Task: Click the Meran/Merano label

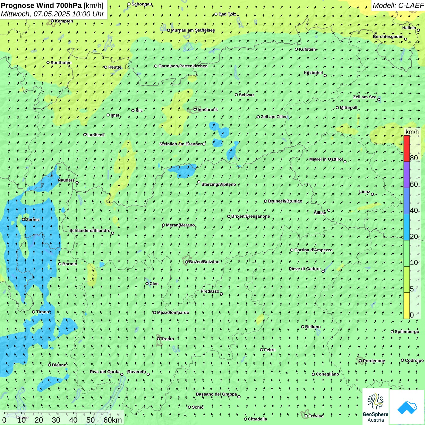Action: tap(180, 225)
